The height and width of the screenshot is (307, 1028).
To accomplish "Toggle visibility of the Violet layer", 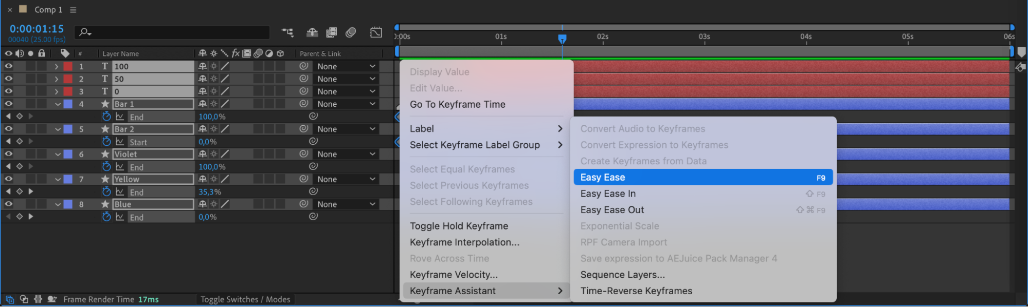I will [x=8, y=154].
